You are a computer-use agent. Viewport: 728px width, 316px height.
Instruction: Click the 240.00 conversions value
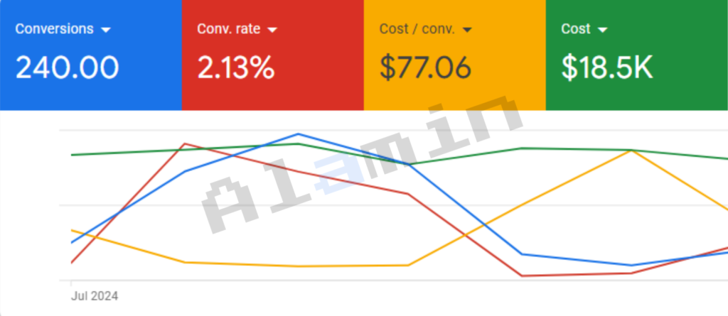(x=67, y=67)
